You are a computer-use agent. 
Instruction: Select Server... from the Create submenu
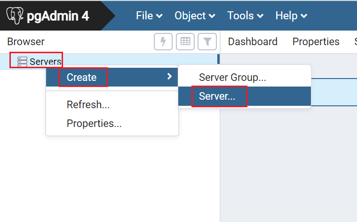pos(217,96)
